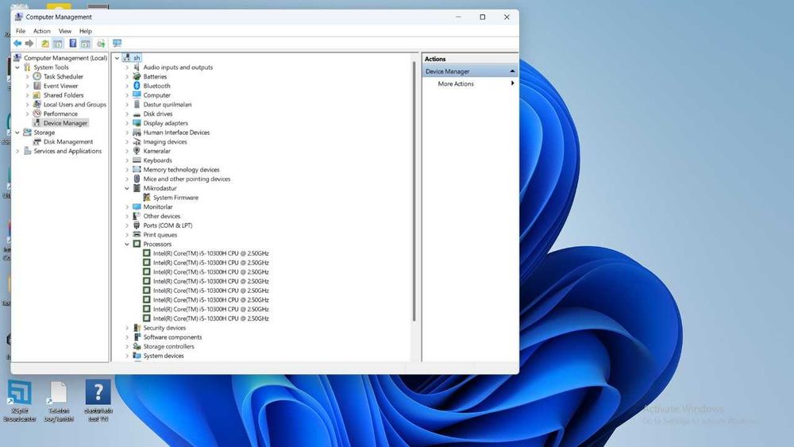Viewport: 794px width, 447px height.
Task: Click the Disk Management icon
Action: click(37, 142)
